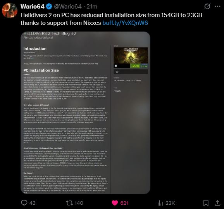
Task: View analytics via the bar chart icon
Action: click(x=160, y=203)
